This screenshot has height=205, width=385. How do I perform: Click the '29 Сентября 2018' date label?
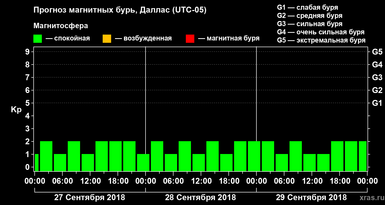click(x=311, y=198)
